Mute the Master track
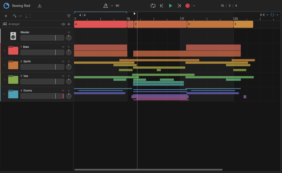 (x=69, y=32)
